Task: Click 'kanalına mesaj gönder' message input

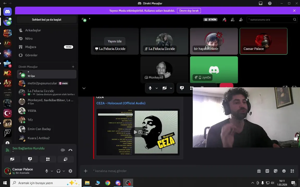Action: 172,171
